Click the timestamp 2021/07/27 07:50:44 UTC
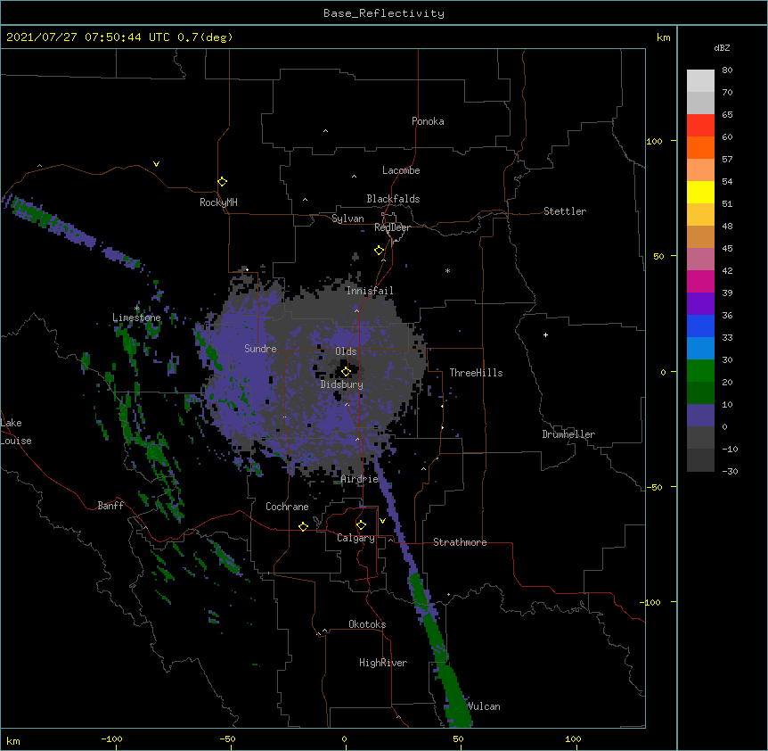Screen dimensions: 768x751 (x=88, y=37)
